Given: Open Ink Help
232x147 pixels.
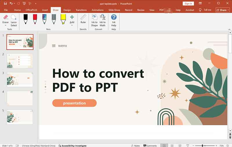Looking at the screenshot, I should (114, 20).
